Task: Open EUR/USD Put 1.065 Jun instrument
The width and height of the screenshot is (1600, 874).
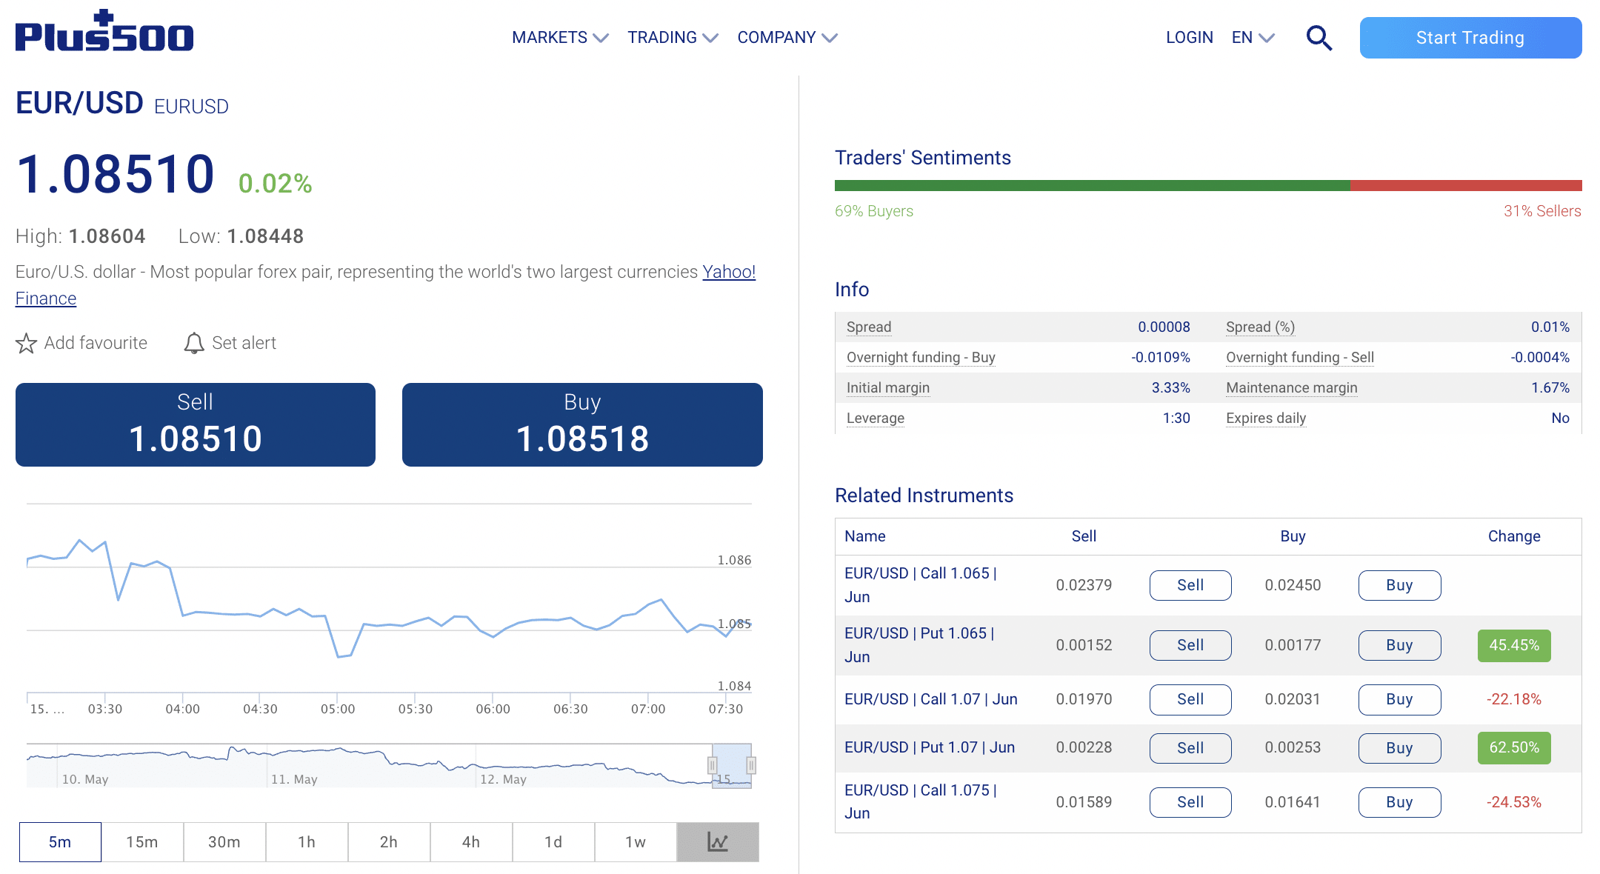Action: tap(919, 645)
